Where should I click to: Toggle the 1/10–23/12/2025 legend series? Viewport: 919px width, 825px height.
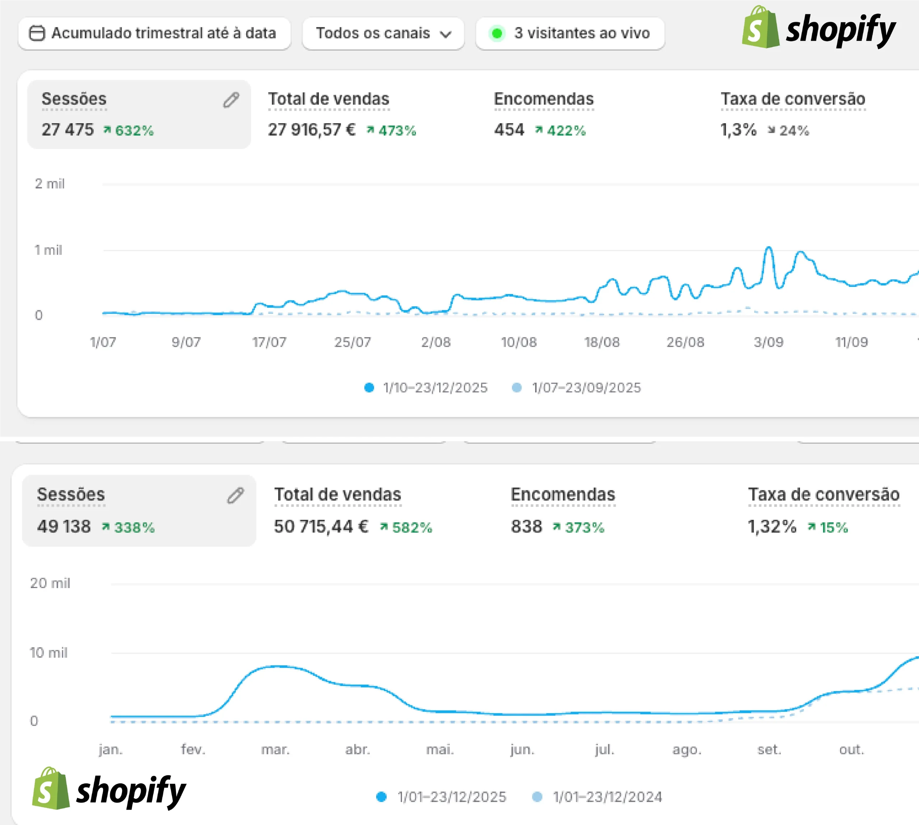[435, 388]
